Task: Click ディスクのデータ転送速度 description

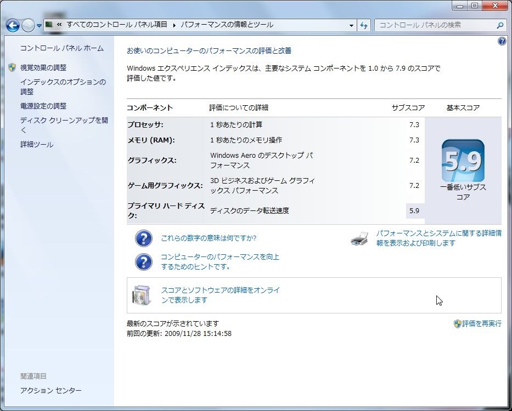Action: 250,211
